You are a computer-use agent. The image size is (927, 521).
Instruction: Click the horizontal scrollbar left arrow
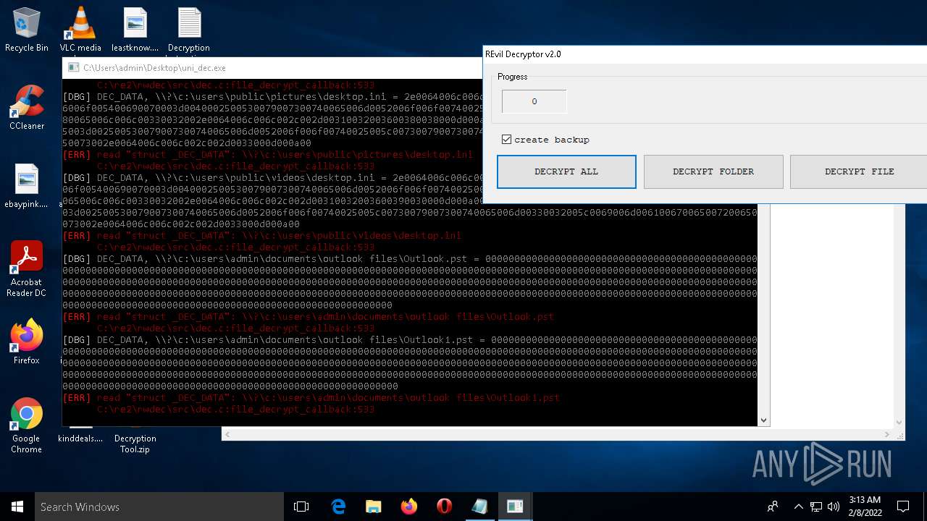point(227,434)
